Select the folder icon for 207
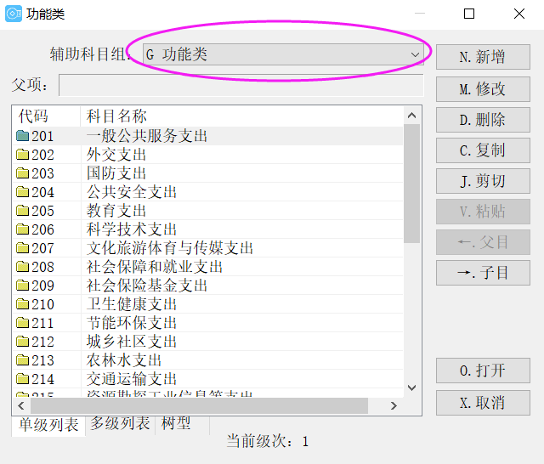The width and height of the screenshot is (544, 464). pos(23,248)
